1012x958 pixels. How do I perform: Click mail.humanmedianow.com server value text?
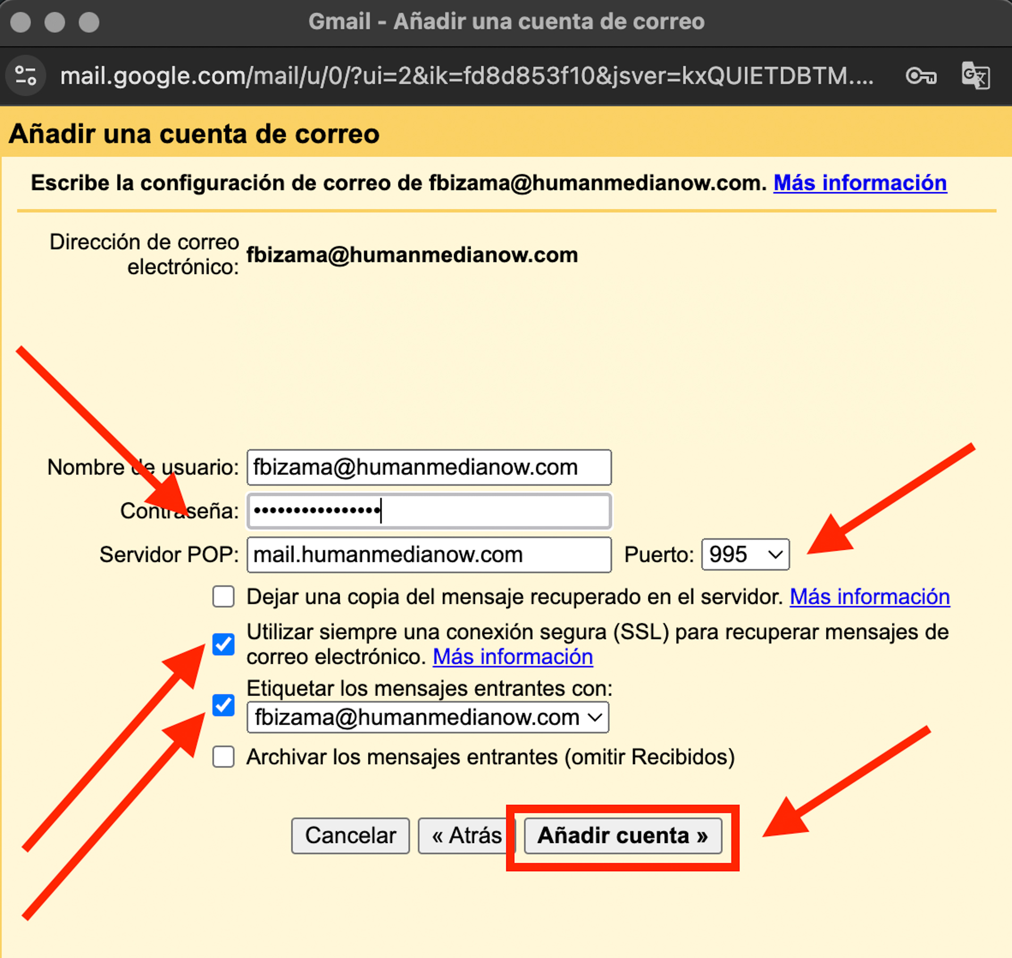tap(387, 555)
